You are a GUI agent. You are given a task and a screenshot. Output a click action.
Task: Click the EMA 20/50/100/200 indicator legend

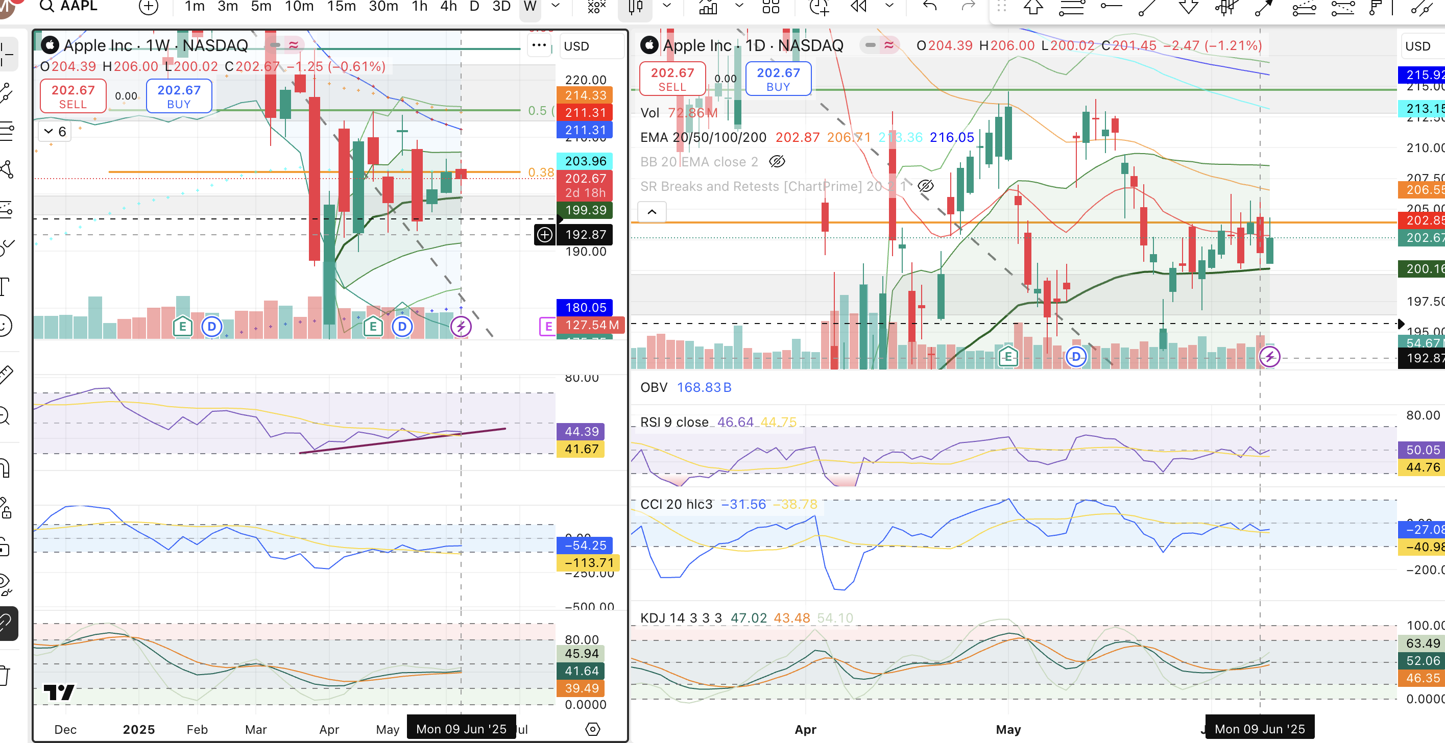pos(704,137)
